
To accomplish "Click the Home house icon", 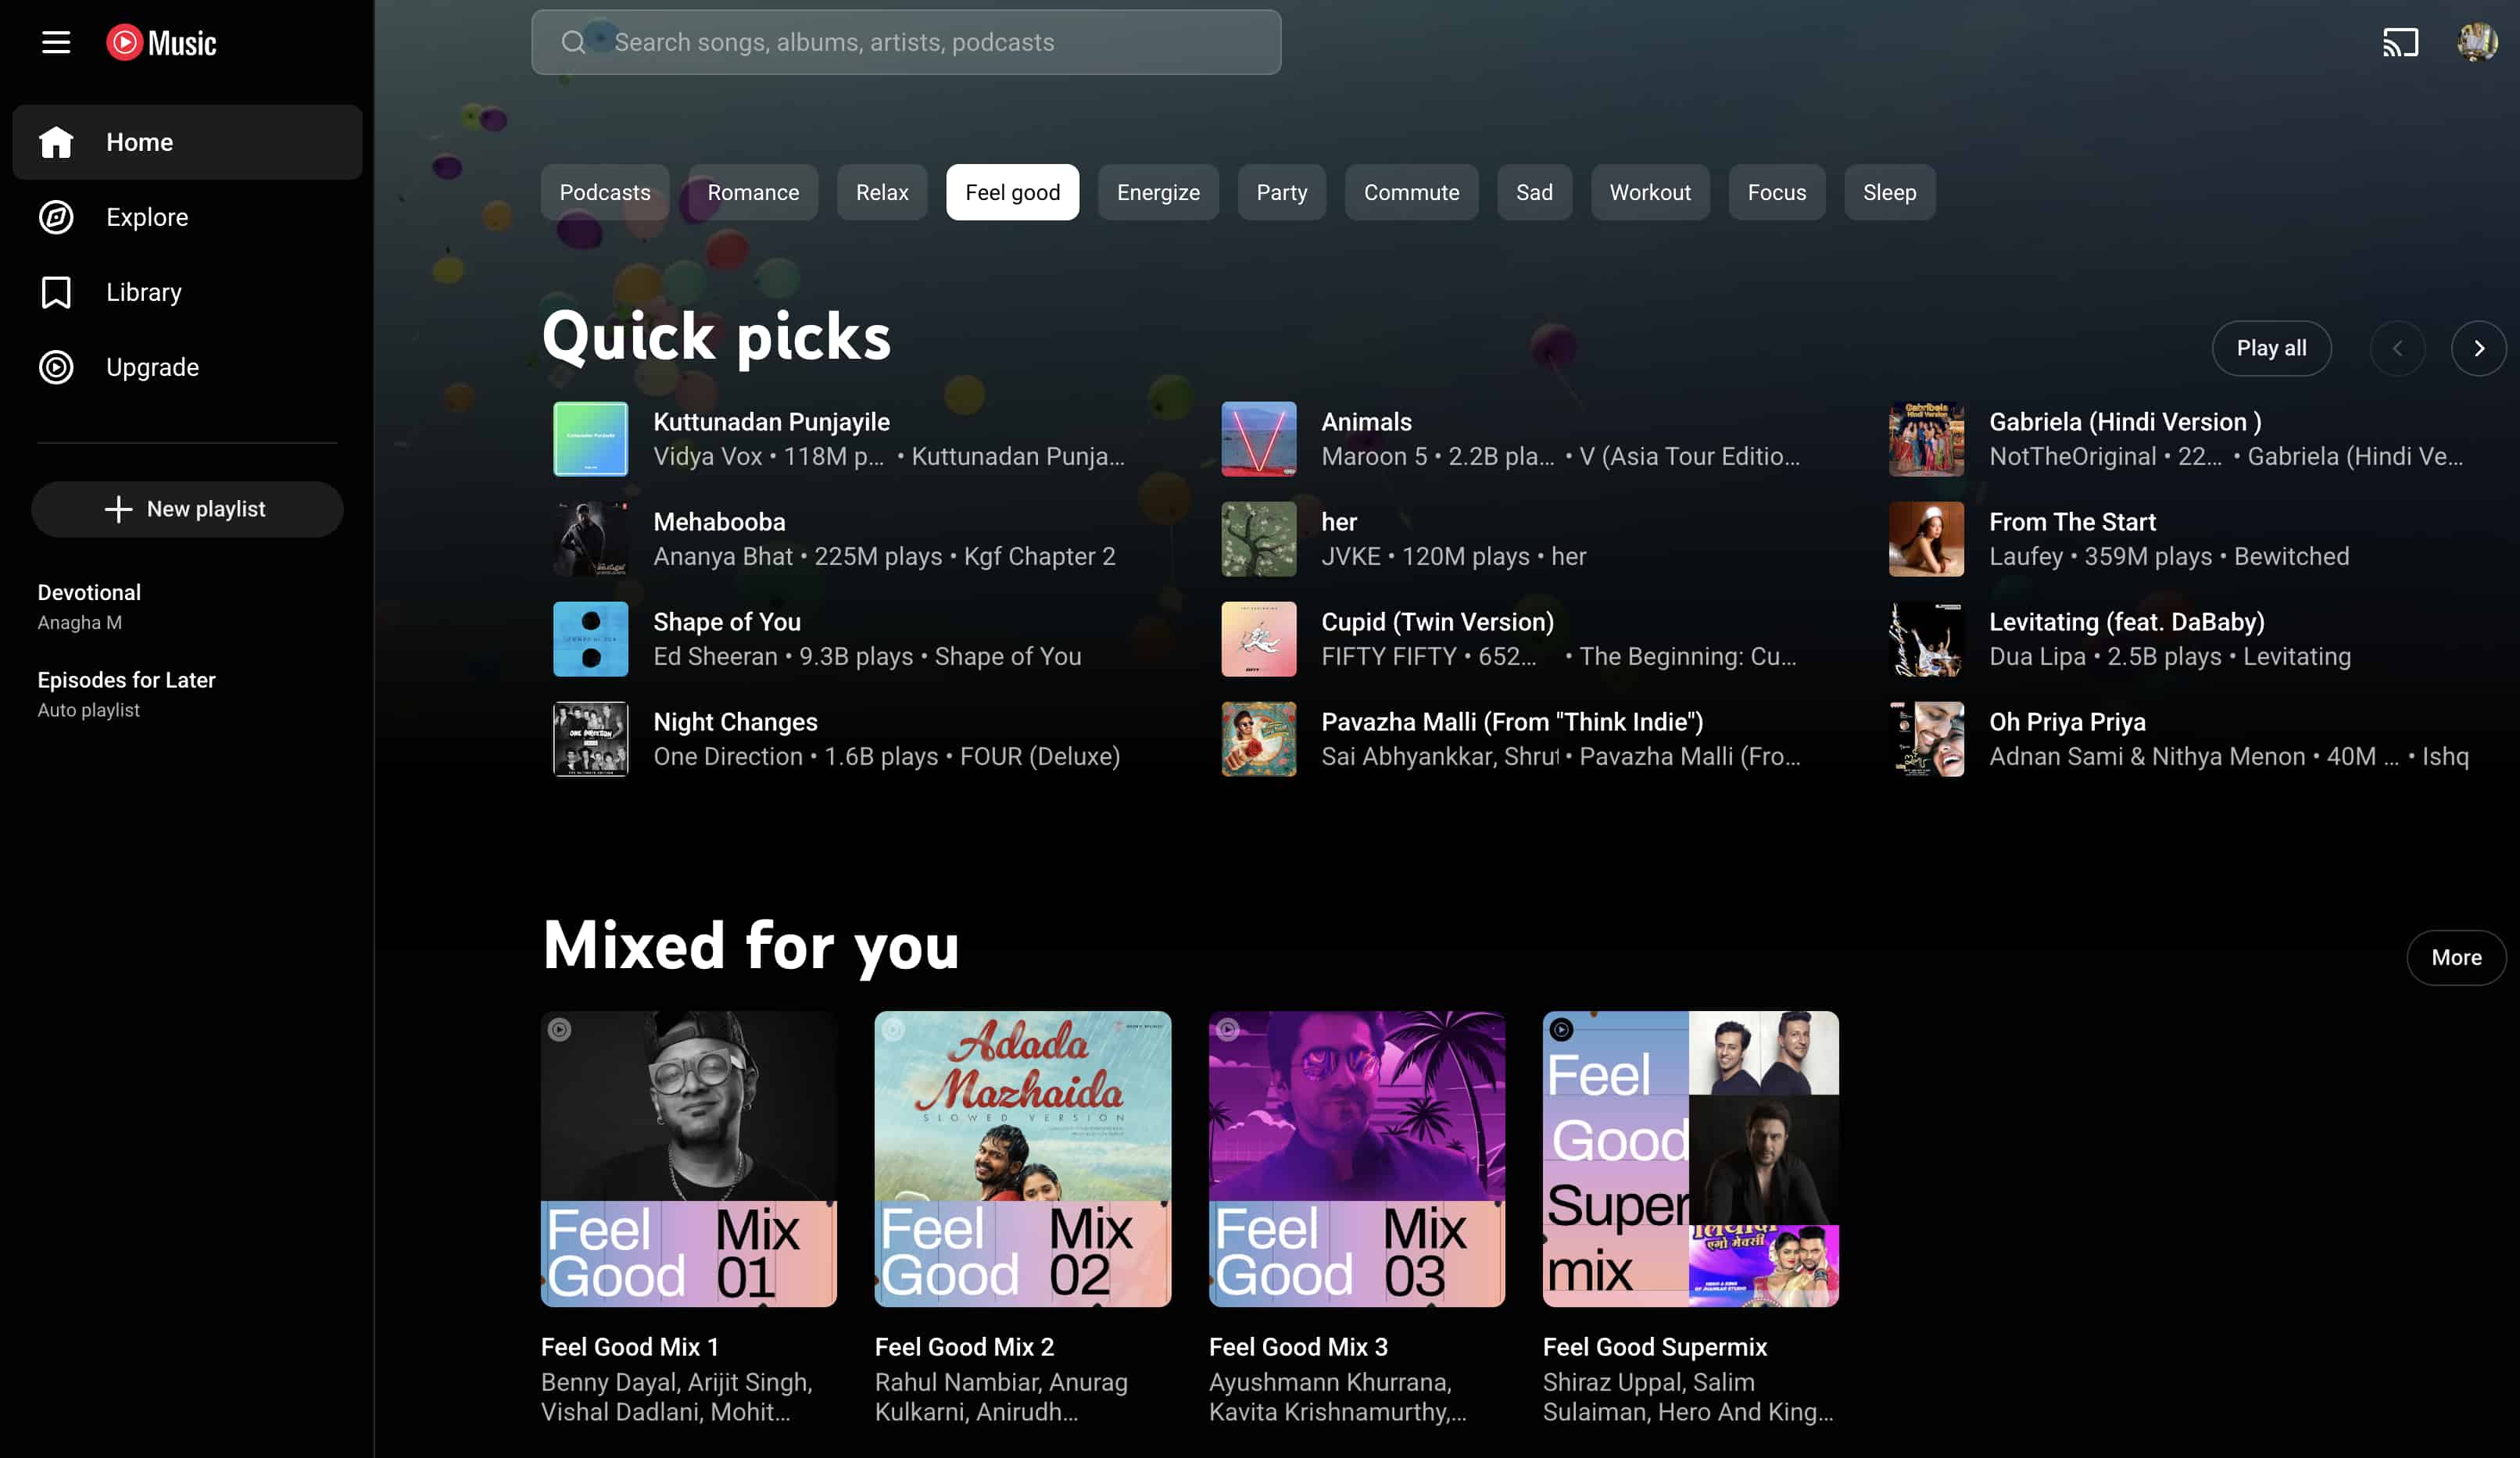I will [x=56, y=142].
